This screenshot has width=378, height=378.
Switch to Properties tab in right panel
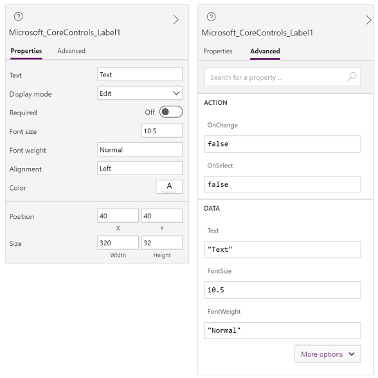click(218, 51)
